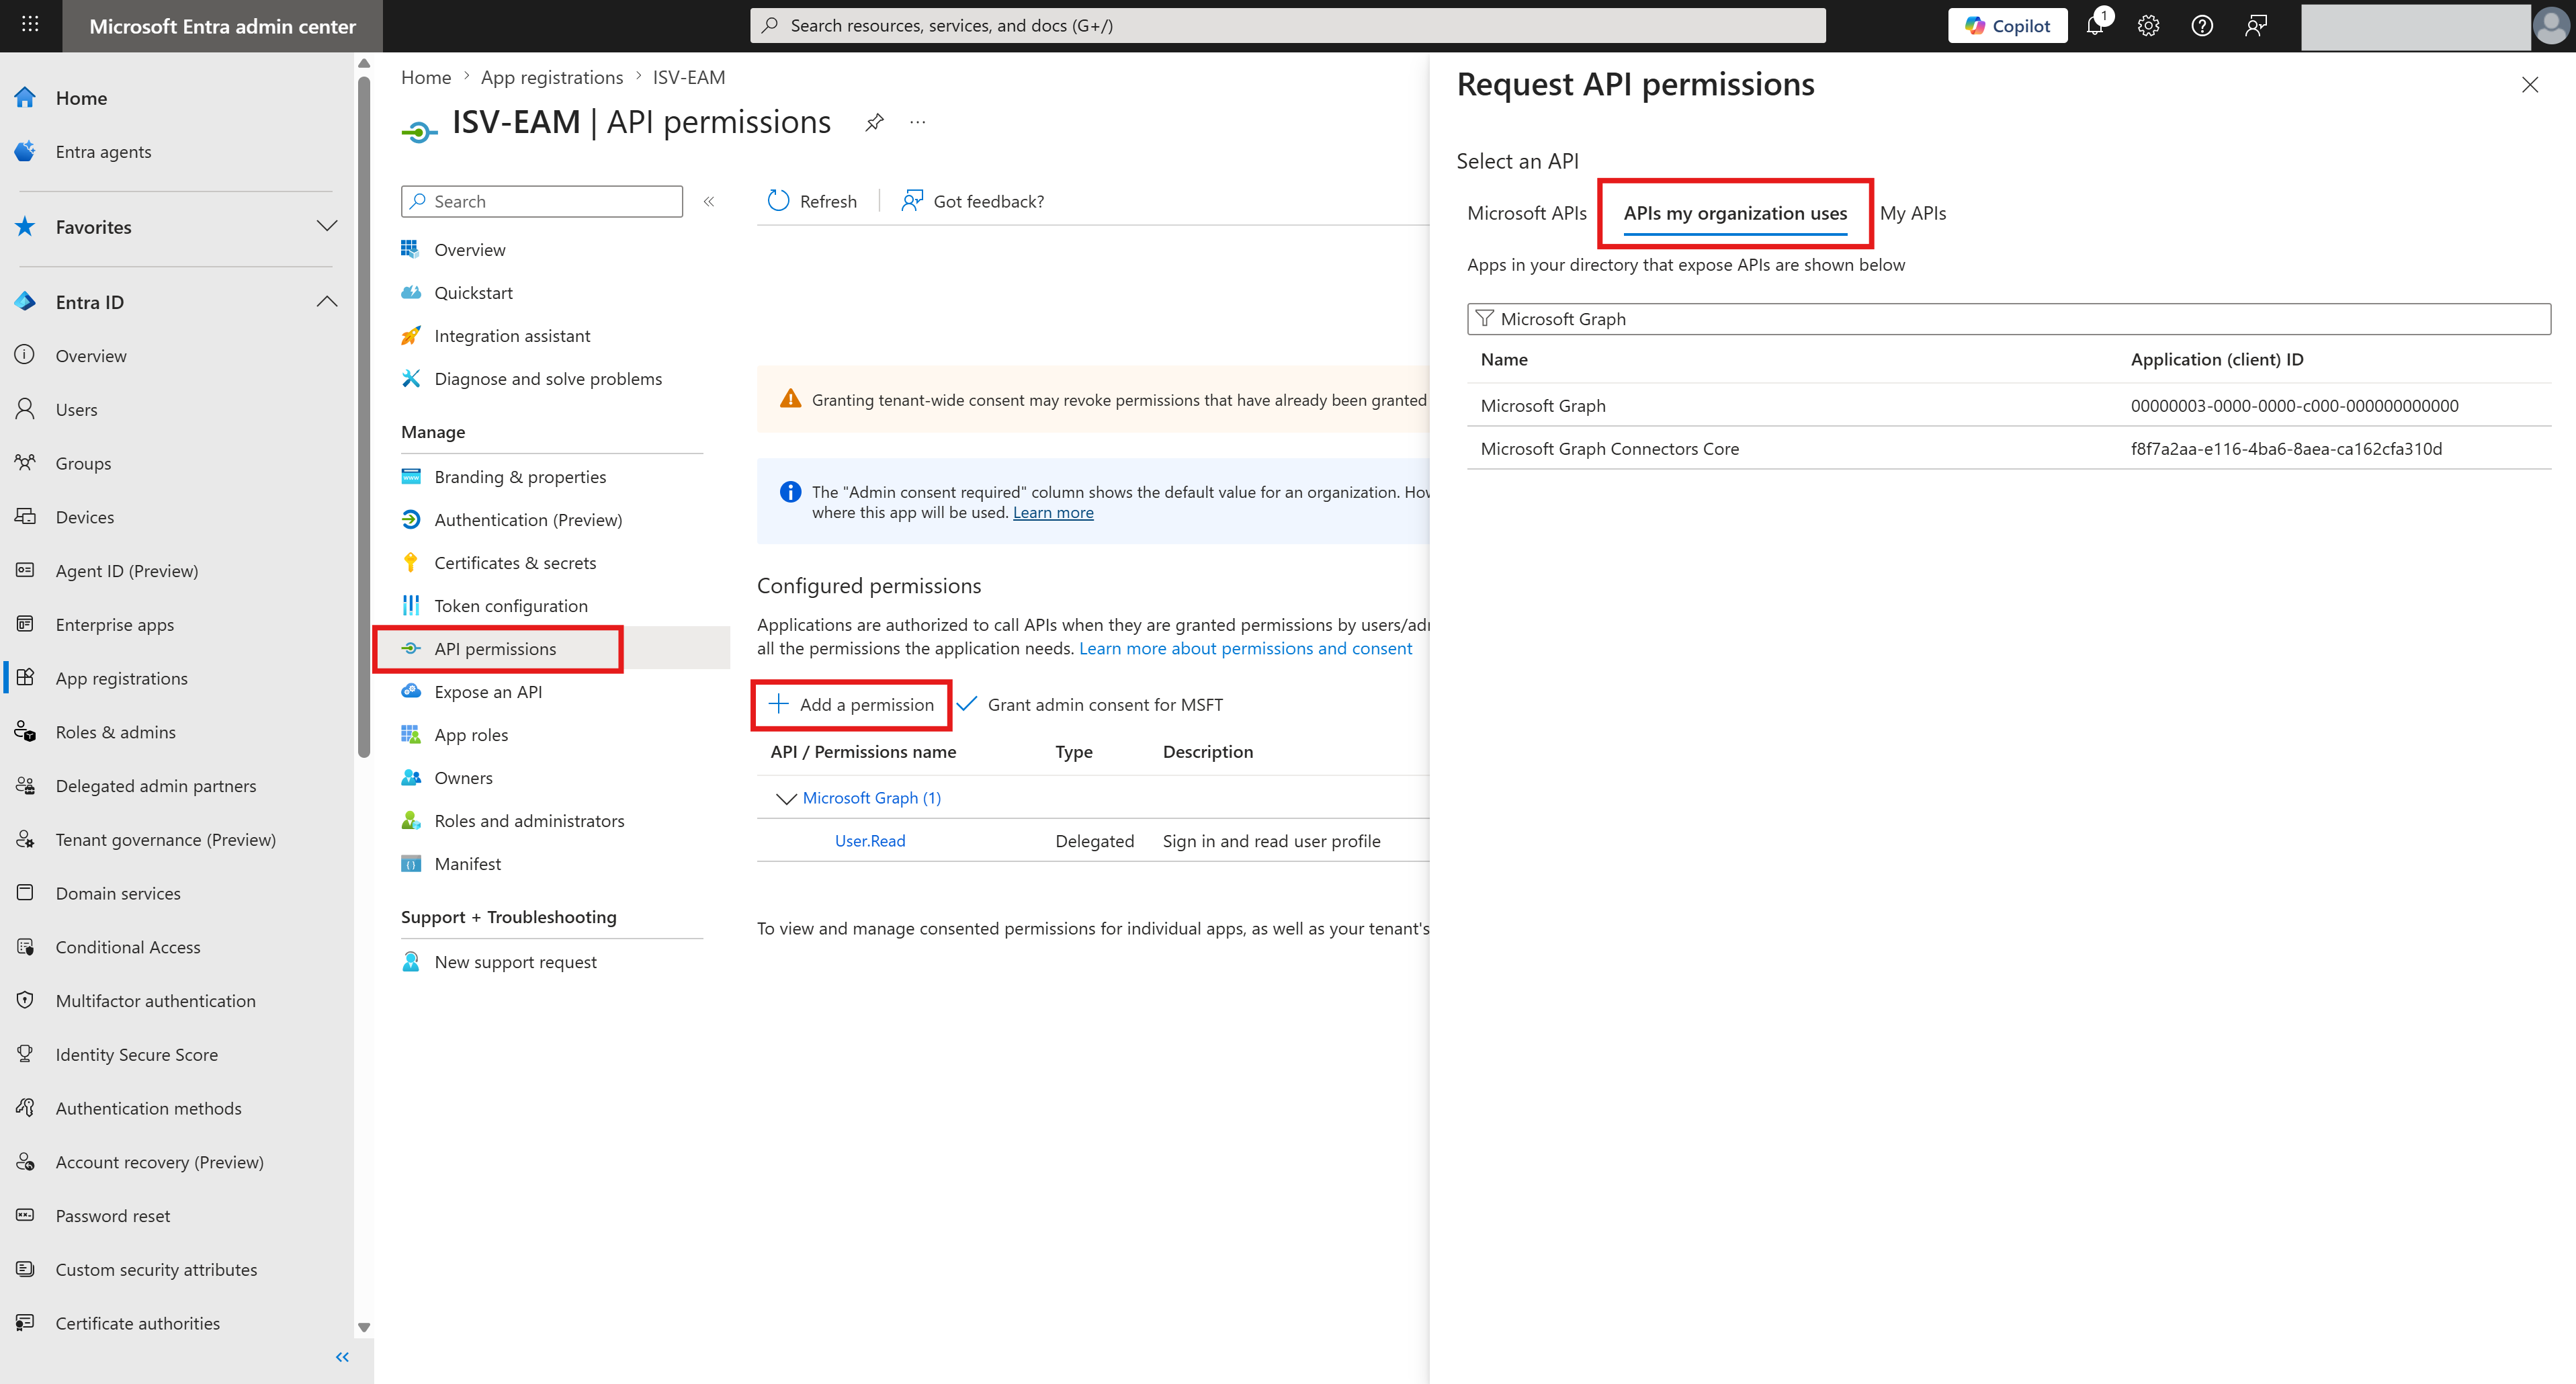Click the top bar feedback person icon
2576x1384 pixels.
tap(2256, 25)
